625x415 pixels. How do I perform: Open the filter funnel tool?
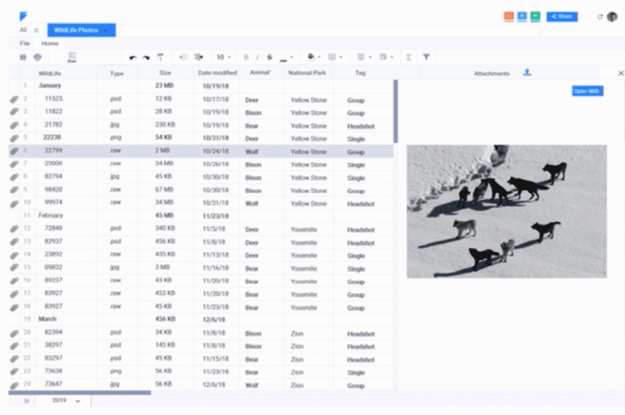pyautogui.click(x=426, y=57)
